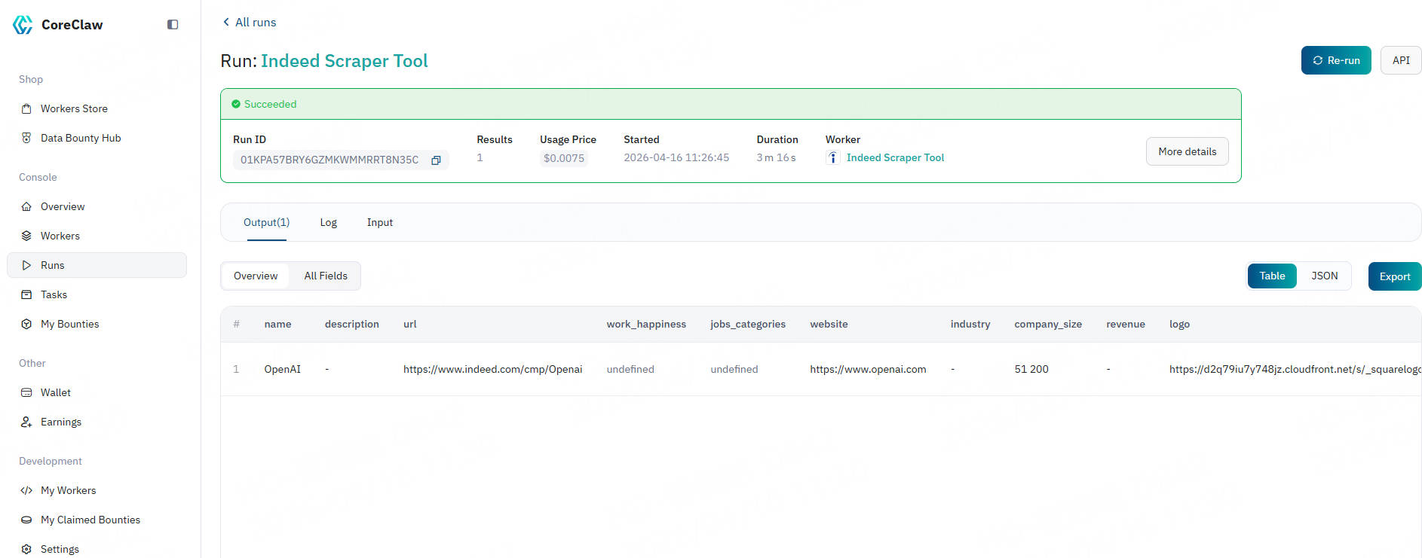Open Earnings in the sidebar
This screenshot has width=1422, height=558.
click(60, 422)
